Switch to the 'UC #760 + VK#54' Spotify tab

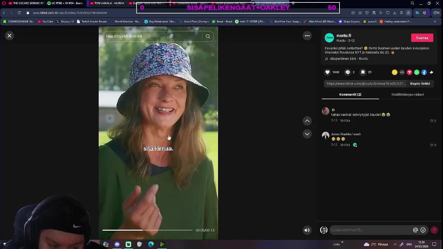[65, 3]
